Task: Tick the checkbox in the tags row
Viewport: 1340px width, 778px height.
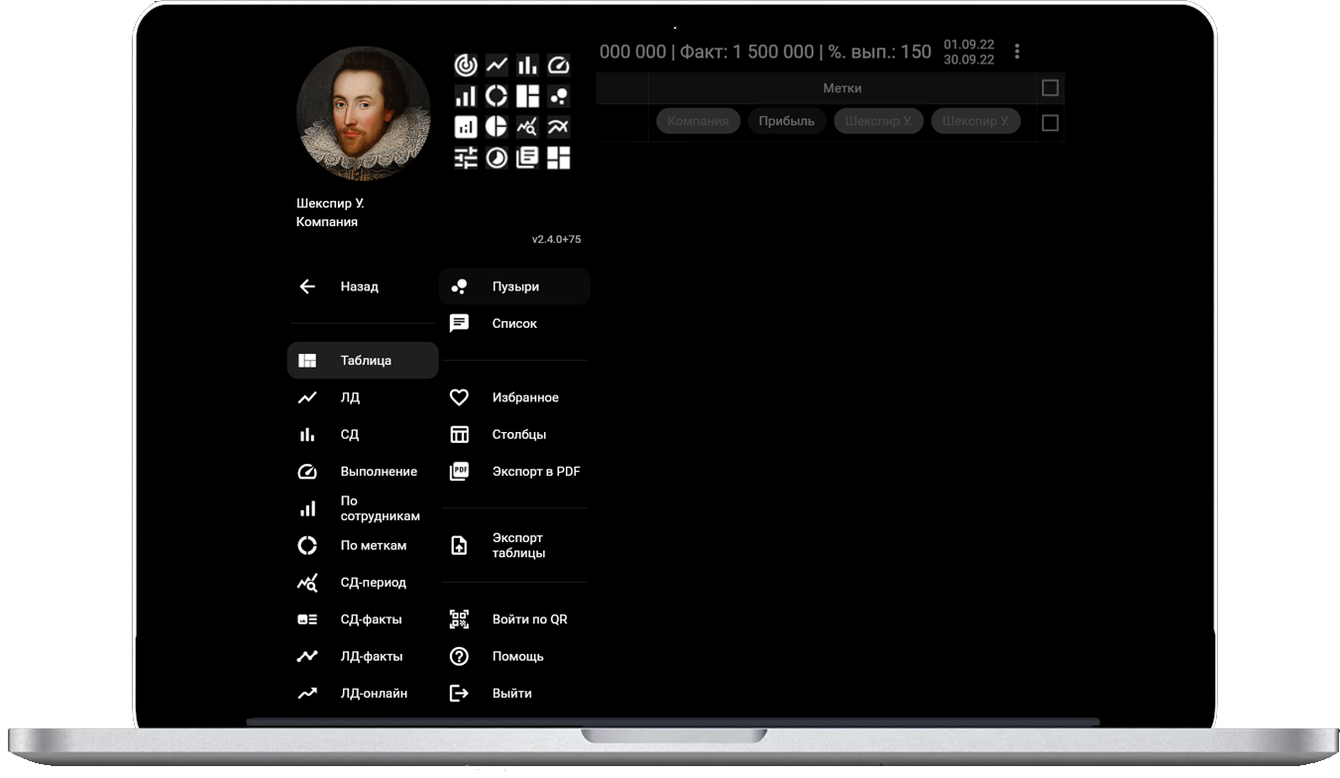Action: (x=1050, y=123)
